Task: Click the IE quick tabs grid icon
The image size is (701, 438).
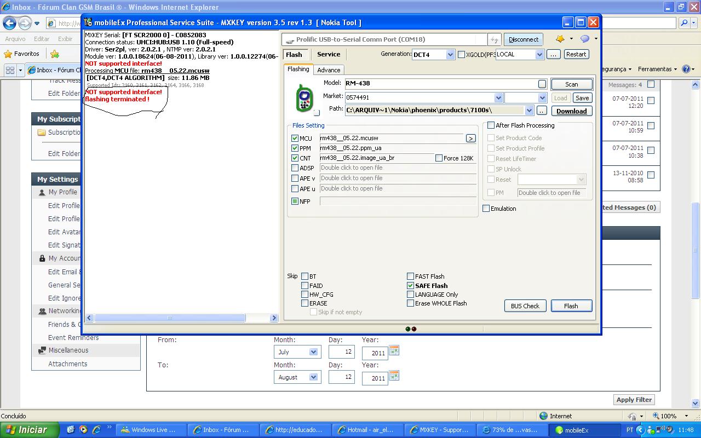Action: pos(10,70)
